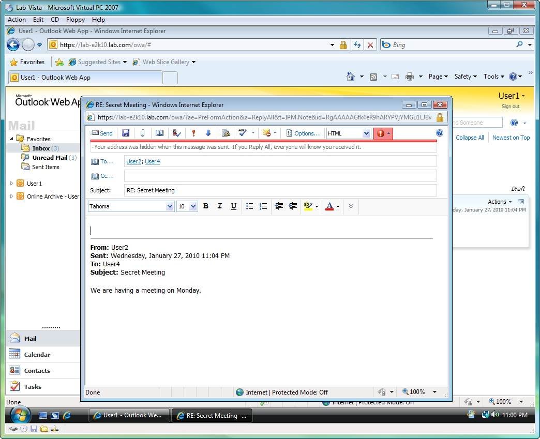Run spelling check ABC icon
The width and height of the screenshot is (540, 439).
[242, 133]
